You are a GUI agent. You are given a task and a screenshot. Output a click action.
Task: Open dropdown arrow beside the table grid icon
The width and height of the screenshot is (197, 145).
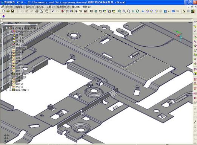click(x=169, y=11)
